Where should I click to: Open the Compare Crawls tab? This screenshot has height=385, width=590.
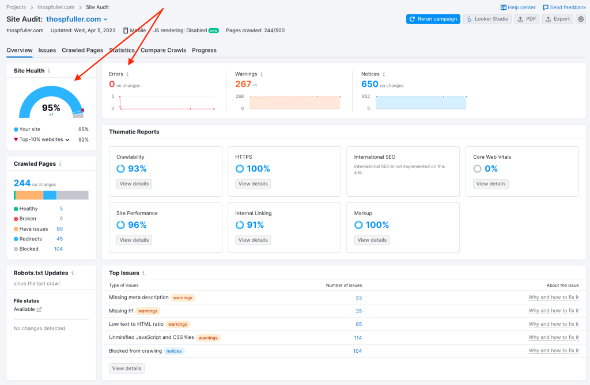[x=163, y=51]
